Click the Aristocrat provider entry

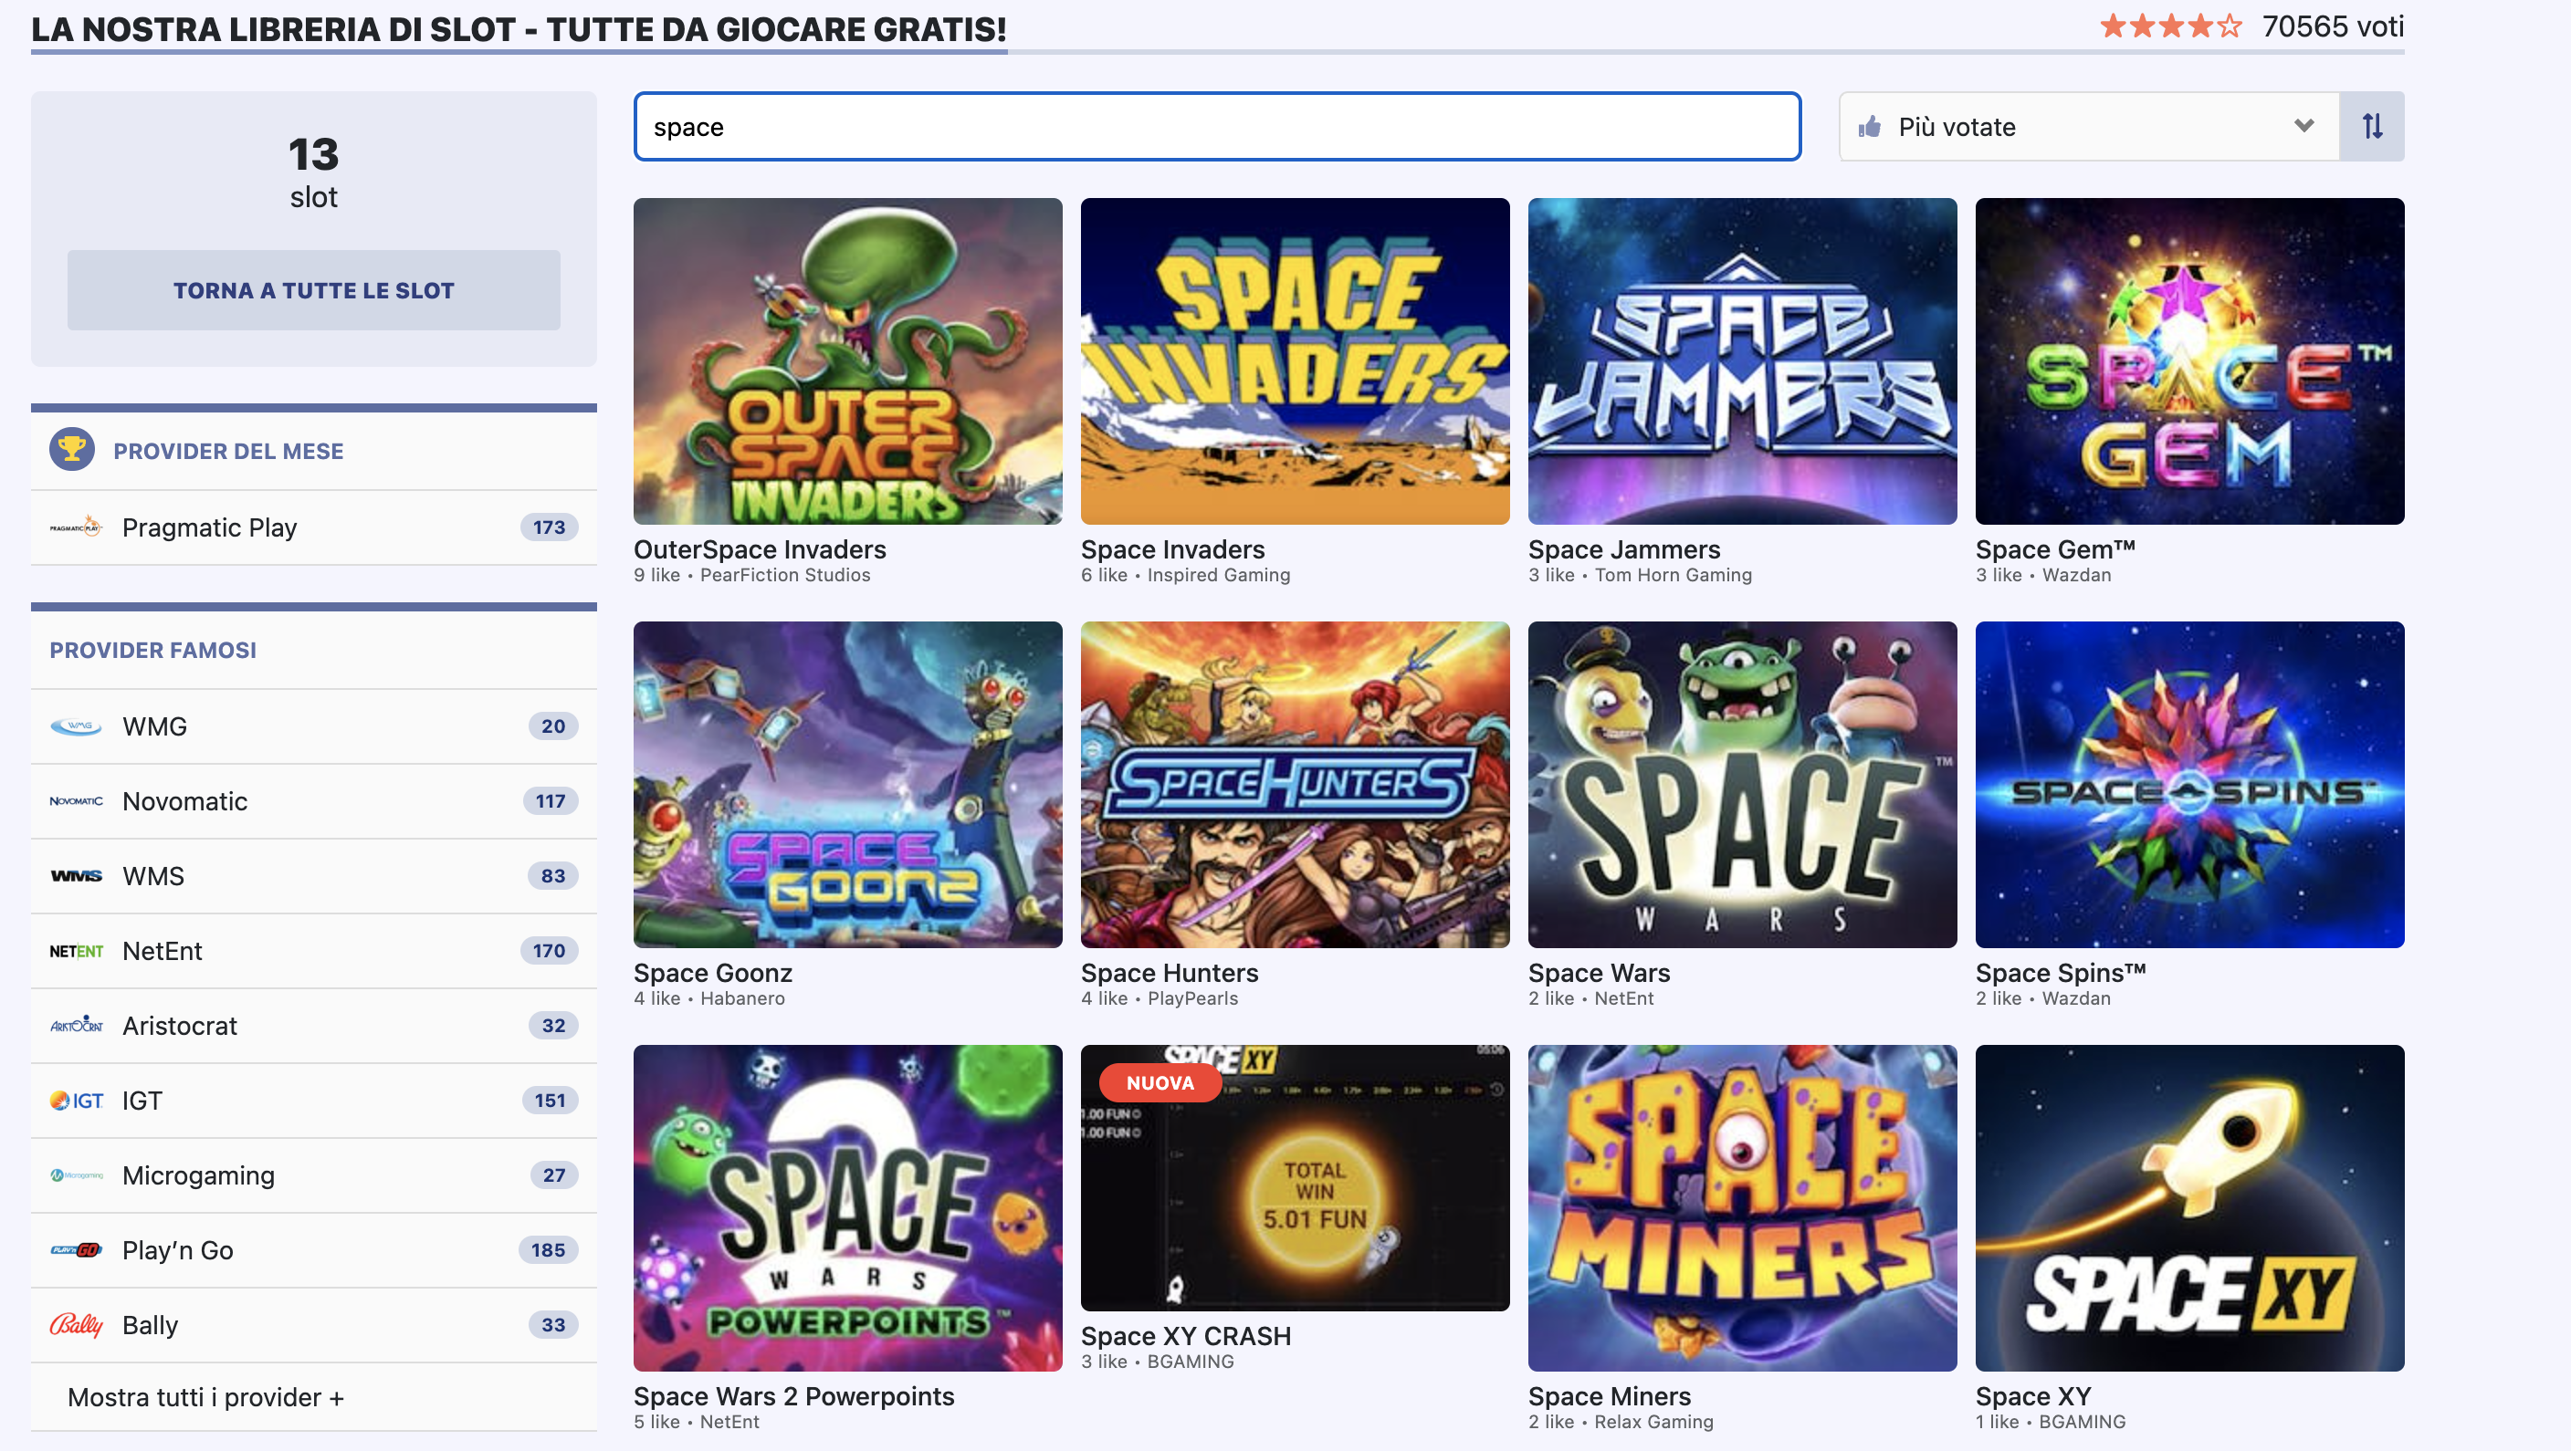click(180, 1025)
